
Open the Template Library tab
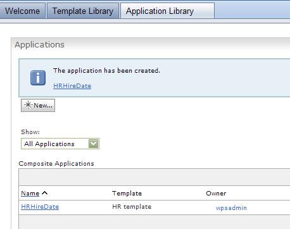(83, 11)
